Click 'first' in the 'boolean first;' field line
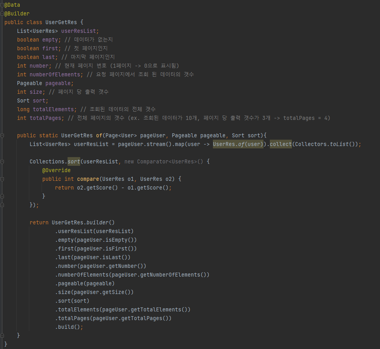380x349 pixels. pyautogui.click(x=50, y=49)
